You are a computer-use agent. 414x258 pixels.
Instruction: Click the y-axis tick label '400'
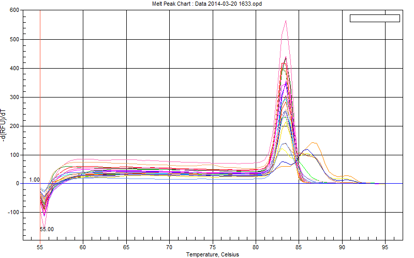click(x=14, y=69)
